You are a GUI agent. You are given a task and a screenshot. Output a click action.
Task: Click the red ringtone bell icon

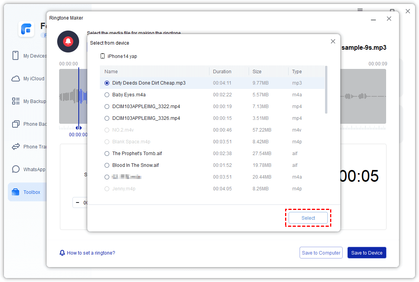pos(68,41)
